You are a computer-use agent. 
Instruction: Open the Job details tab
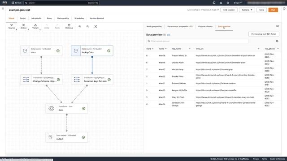[36, 18]
